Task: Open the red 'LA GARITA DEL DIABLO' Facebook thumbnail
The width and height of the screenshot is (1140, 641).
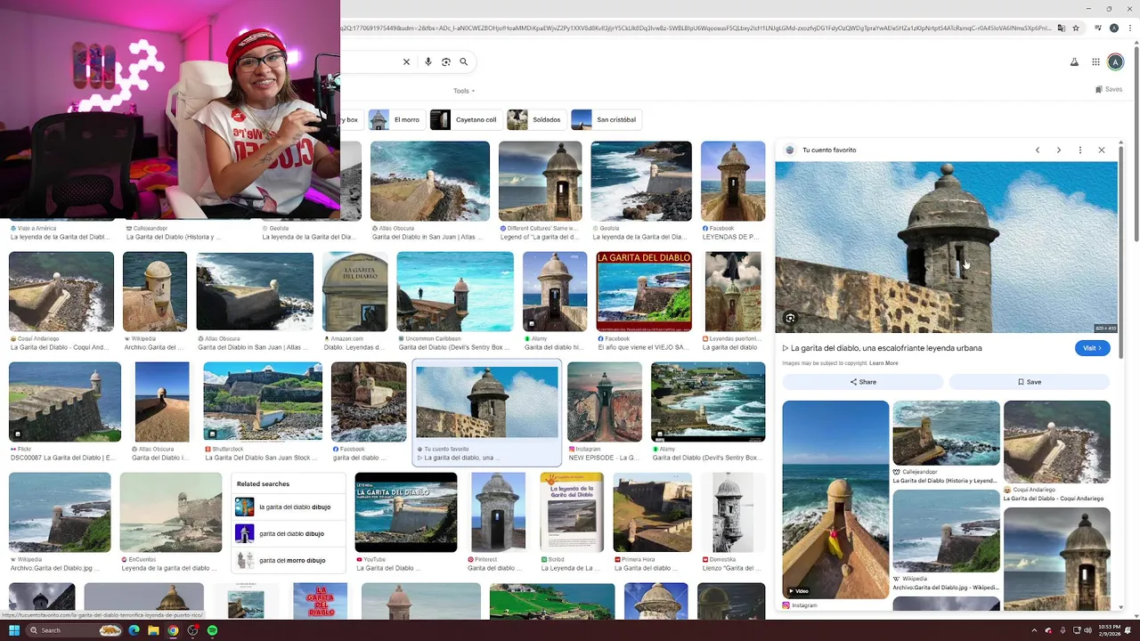Action: (x=644, y=292)
